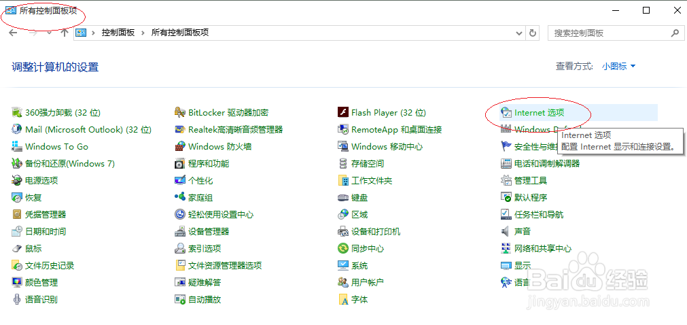Open the 鼠标 icon

pyautogui.click(x=17, y=248)
